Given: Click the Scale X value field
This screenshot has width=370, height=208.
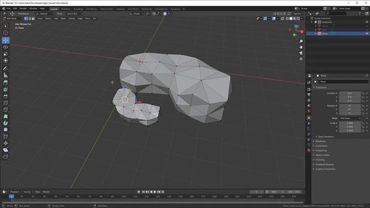Looking at the screenshot, I should 350,123.
